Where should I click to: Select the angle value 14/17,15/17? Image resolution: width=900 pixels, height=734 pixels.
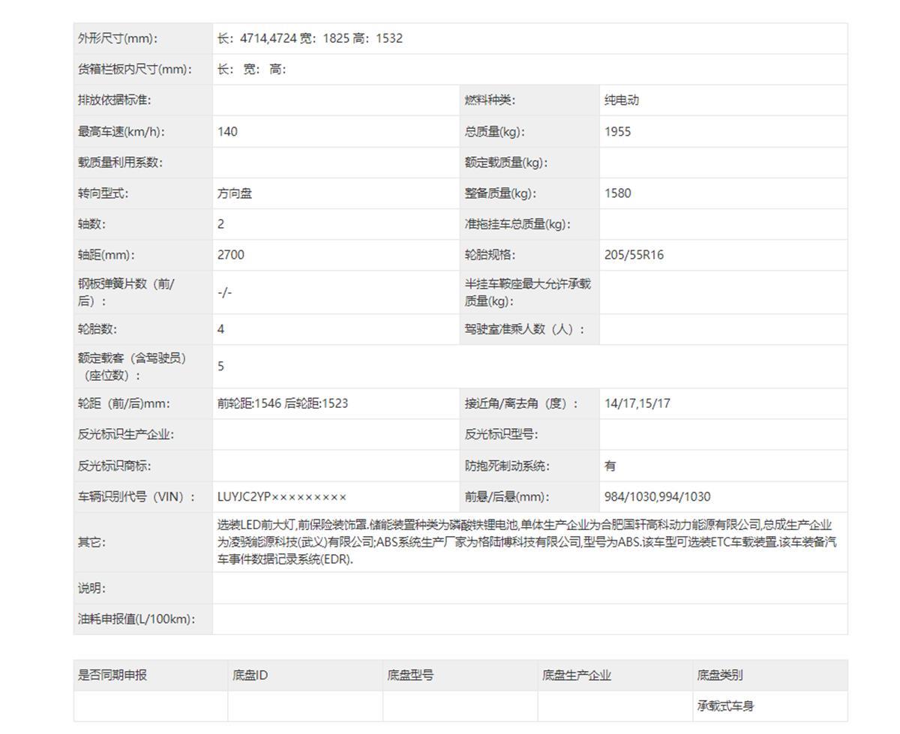[x=637, y=403]
